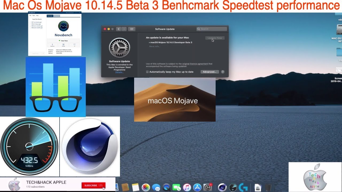This screenshot has height=192, width=342.
Task: Open Messages from the Dock
Action: point(156,187)
